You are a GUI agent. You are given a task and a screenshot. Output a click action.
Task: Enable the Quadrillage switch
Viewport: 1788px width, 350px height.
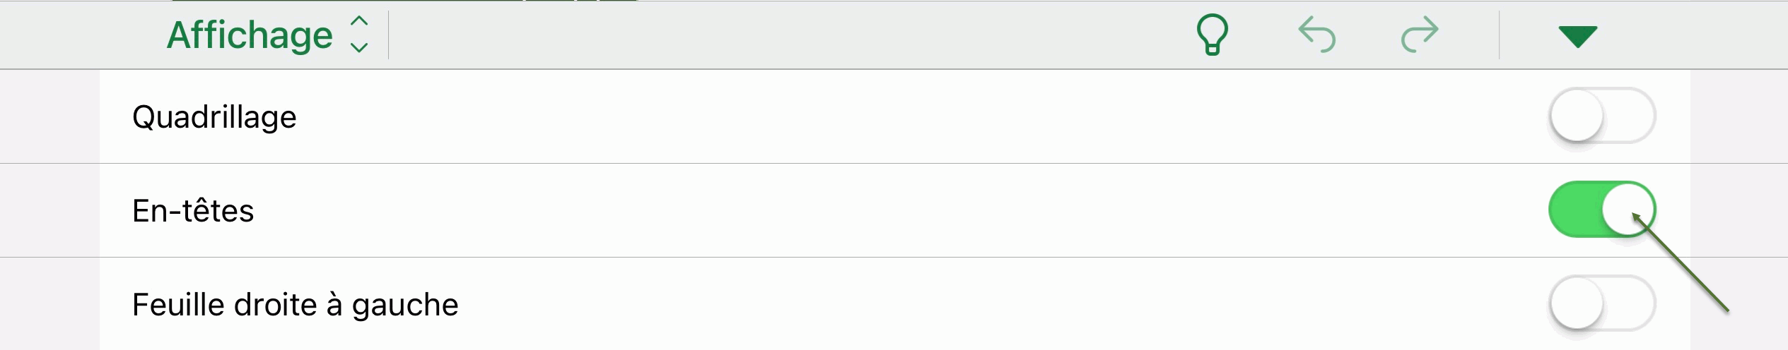point(1601,116)
